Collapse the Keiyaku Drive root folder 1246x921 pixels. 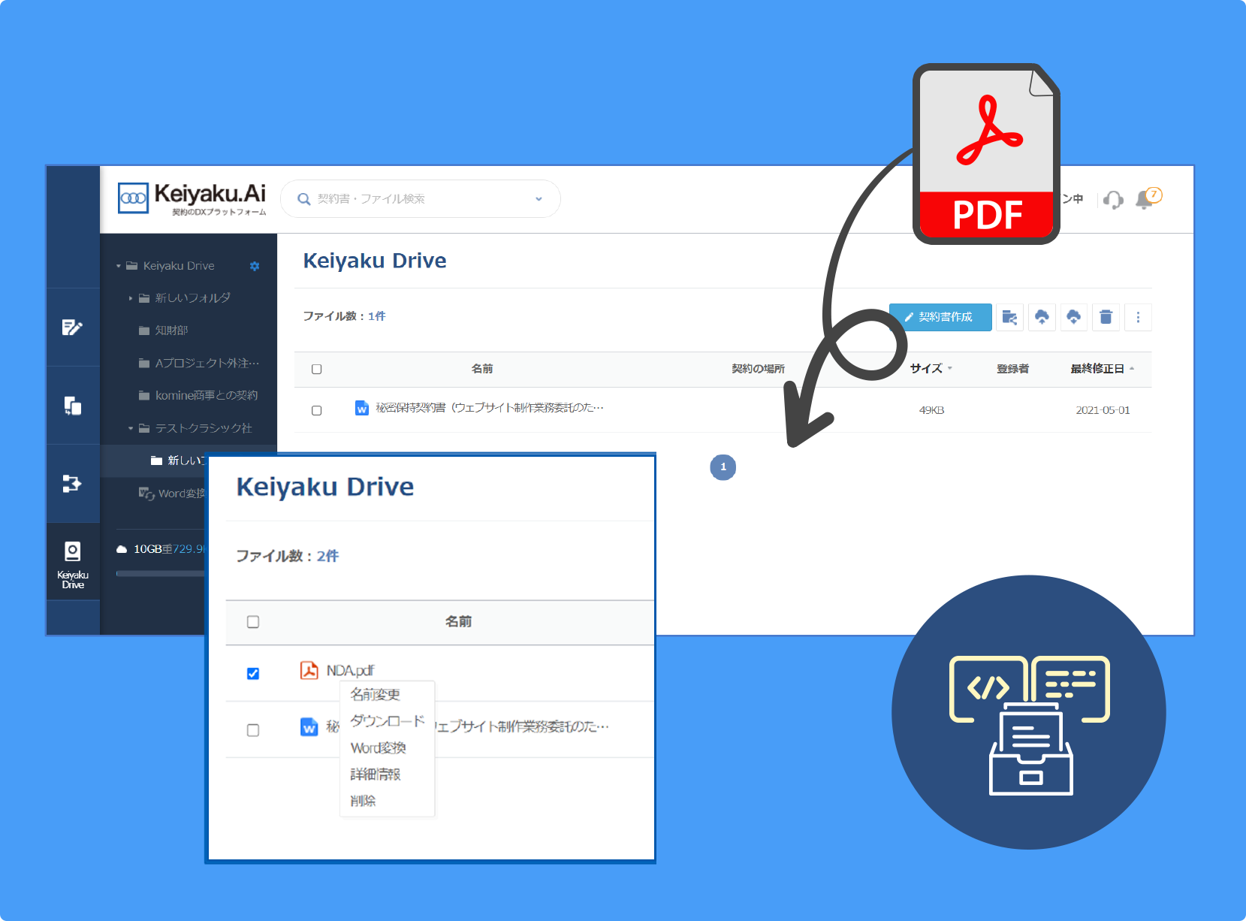pyautogui.click(x=119, y=266)
